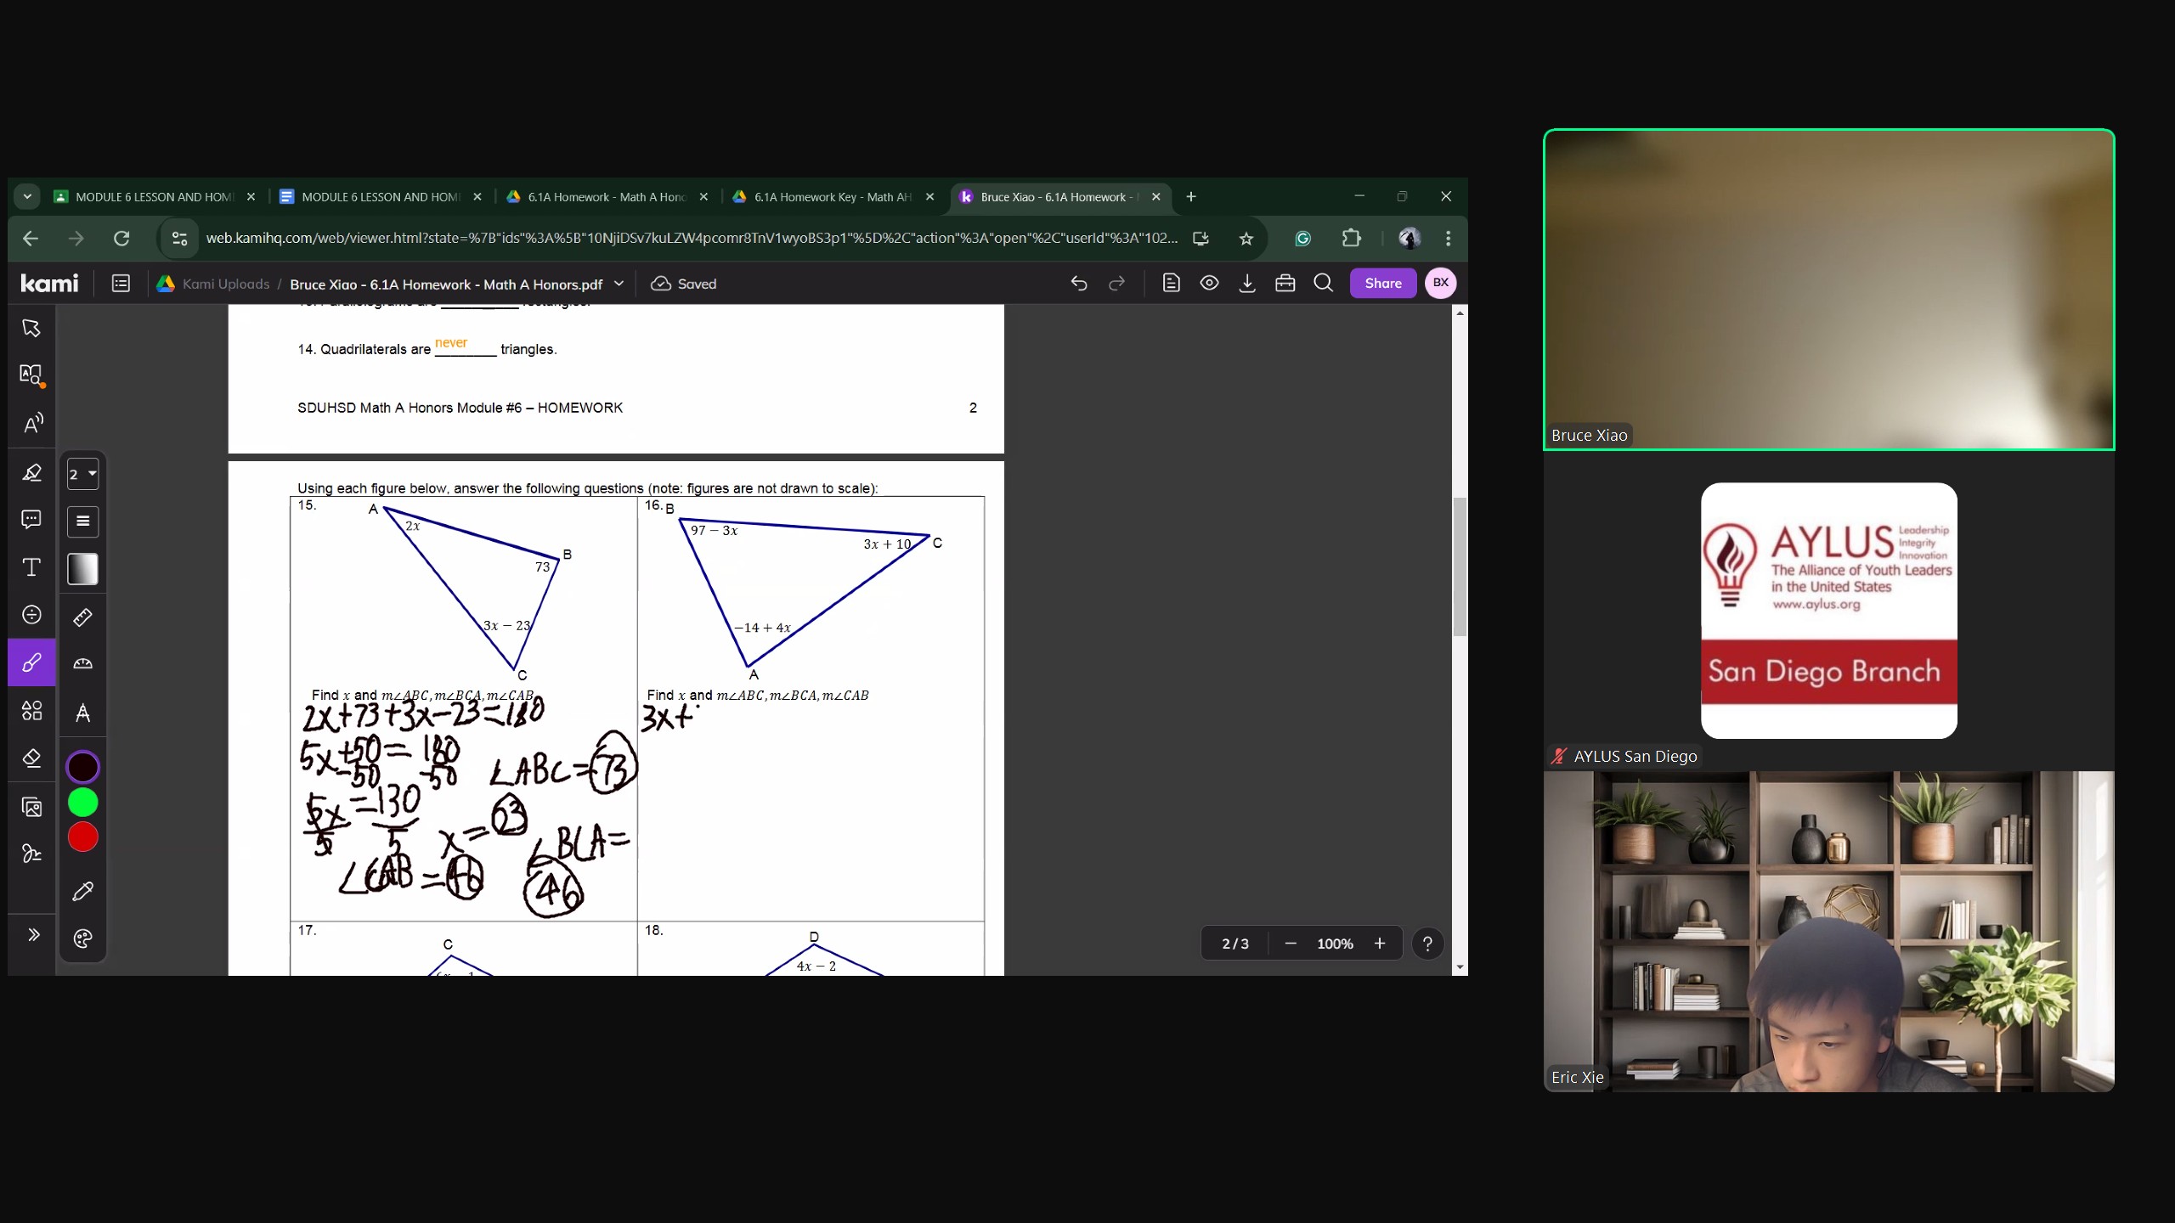Open the custom color palette
The height and width of the screenshot is (1223, 2175).
(82, 938)
